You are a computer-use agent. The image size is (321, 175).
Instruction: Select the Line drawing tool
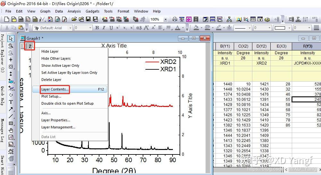pyautogui.click(x=11, y=116)
